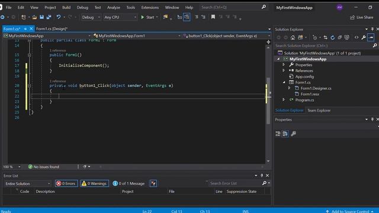Pin the Form1.cs tab

25,29
